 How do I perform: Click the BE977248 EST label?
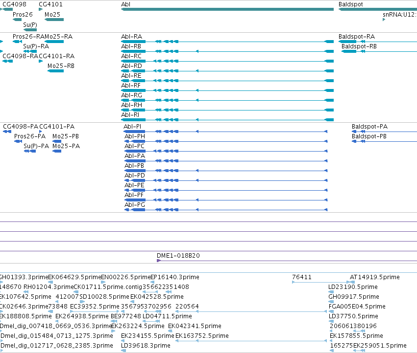[x=126, y=316]
